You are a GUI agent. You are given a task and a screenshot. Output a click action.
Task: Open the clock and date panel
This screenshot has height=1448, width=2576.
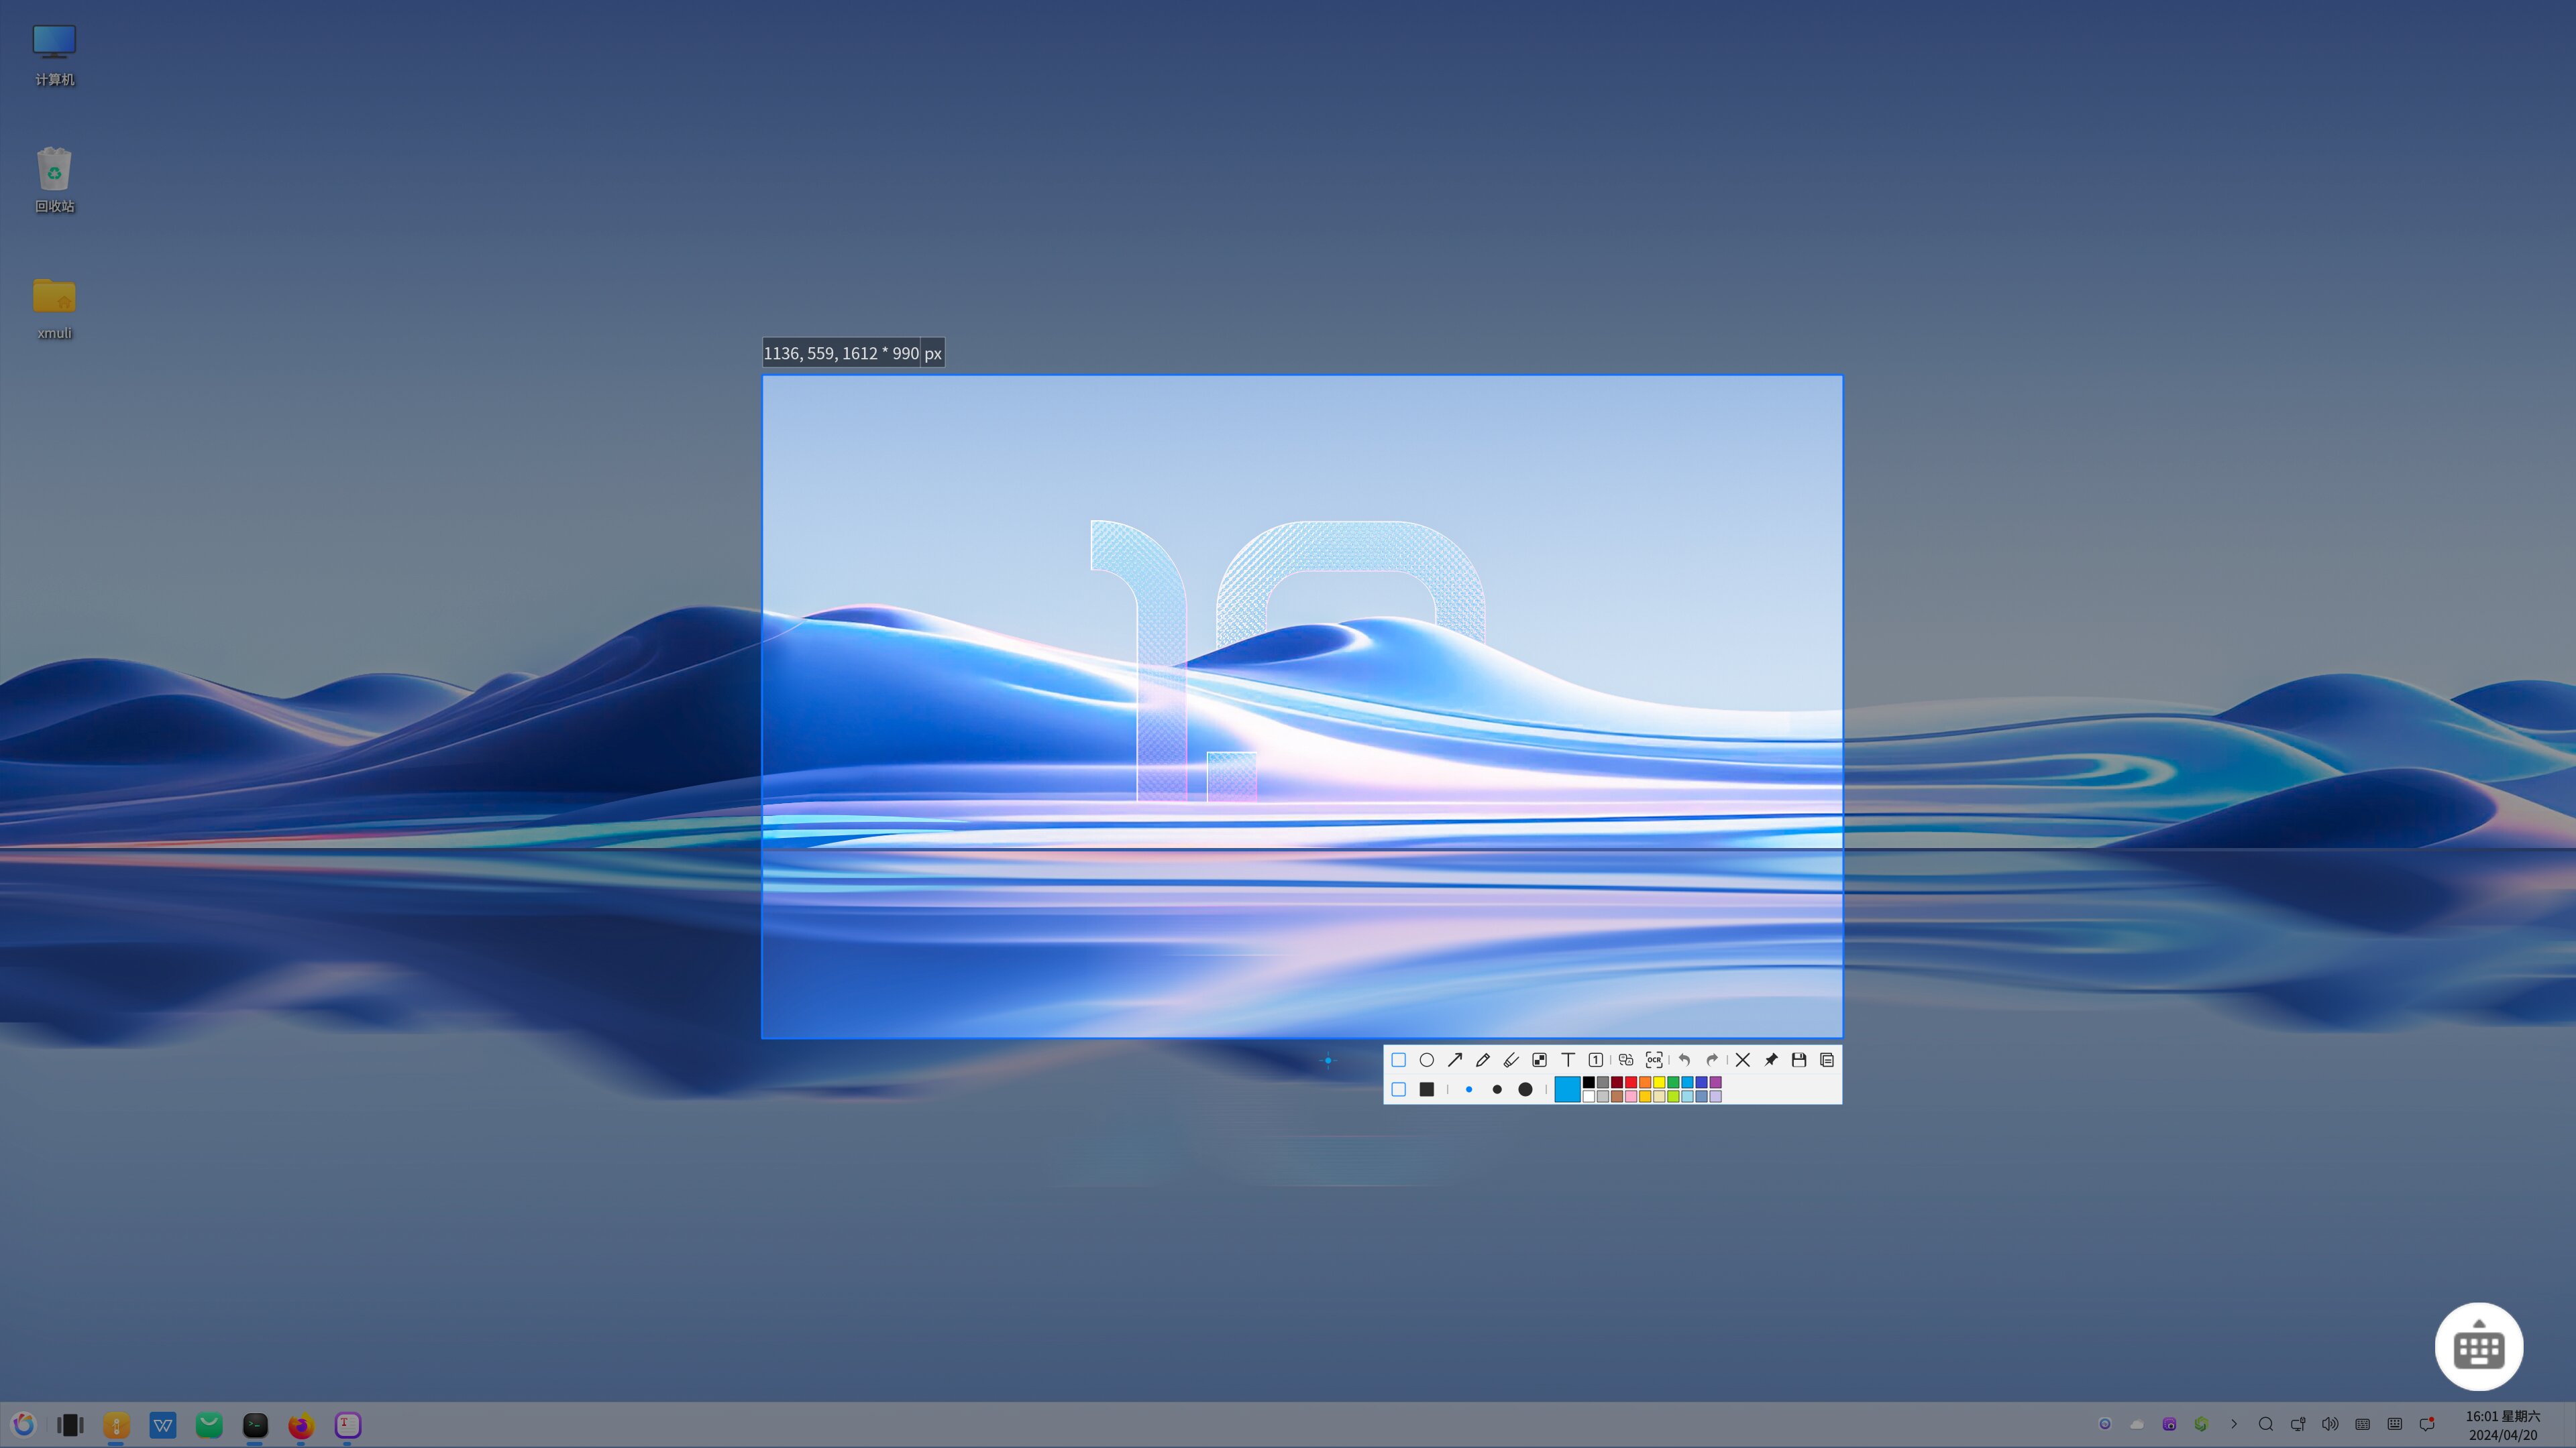click(2503, 1426)
